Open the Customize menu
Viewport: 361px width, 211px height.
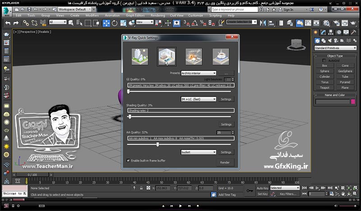point(195,15)
